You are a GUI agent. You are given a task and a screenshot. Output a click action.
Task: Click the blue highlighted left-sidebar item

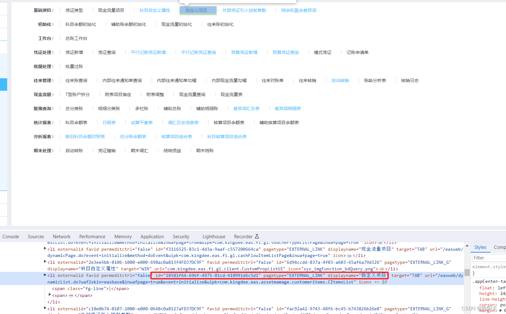[3, 85]
